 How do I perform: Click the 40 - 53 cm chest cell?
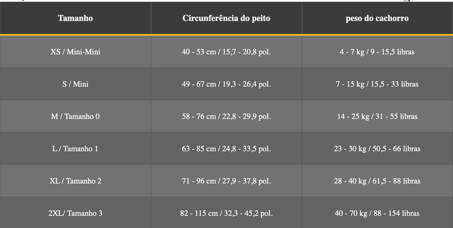pos(226,52)
